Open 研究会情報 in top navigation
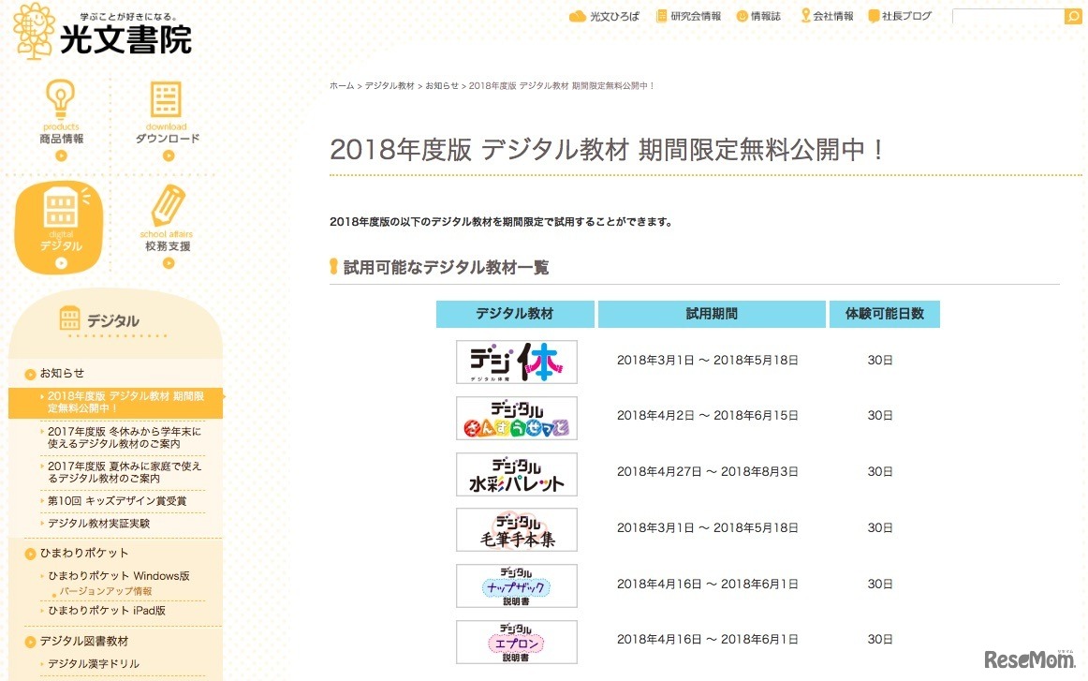The height and width of the screenshot is (681, 1088). tap(688, 16)
